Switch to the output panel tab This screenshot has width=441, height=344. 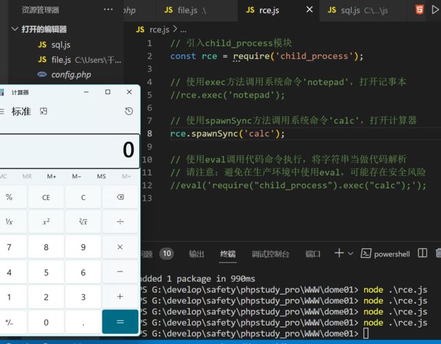point(196,254)
